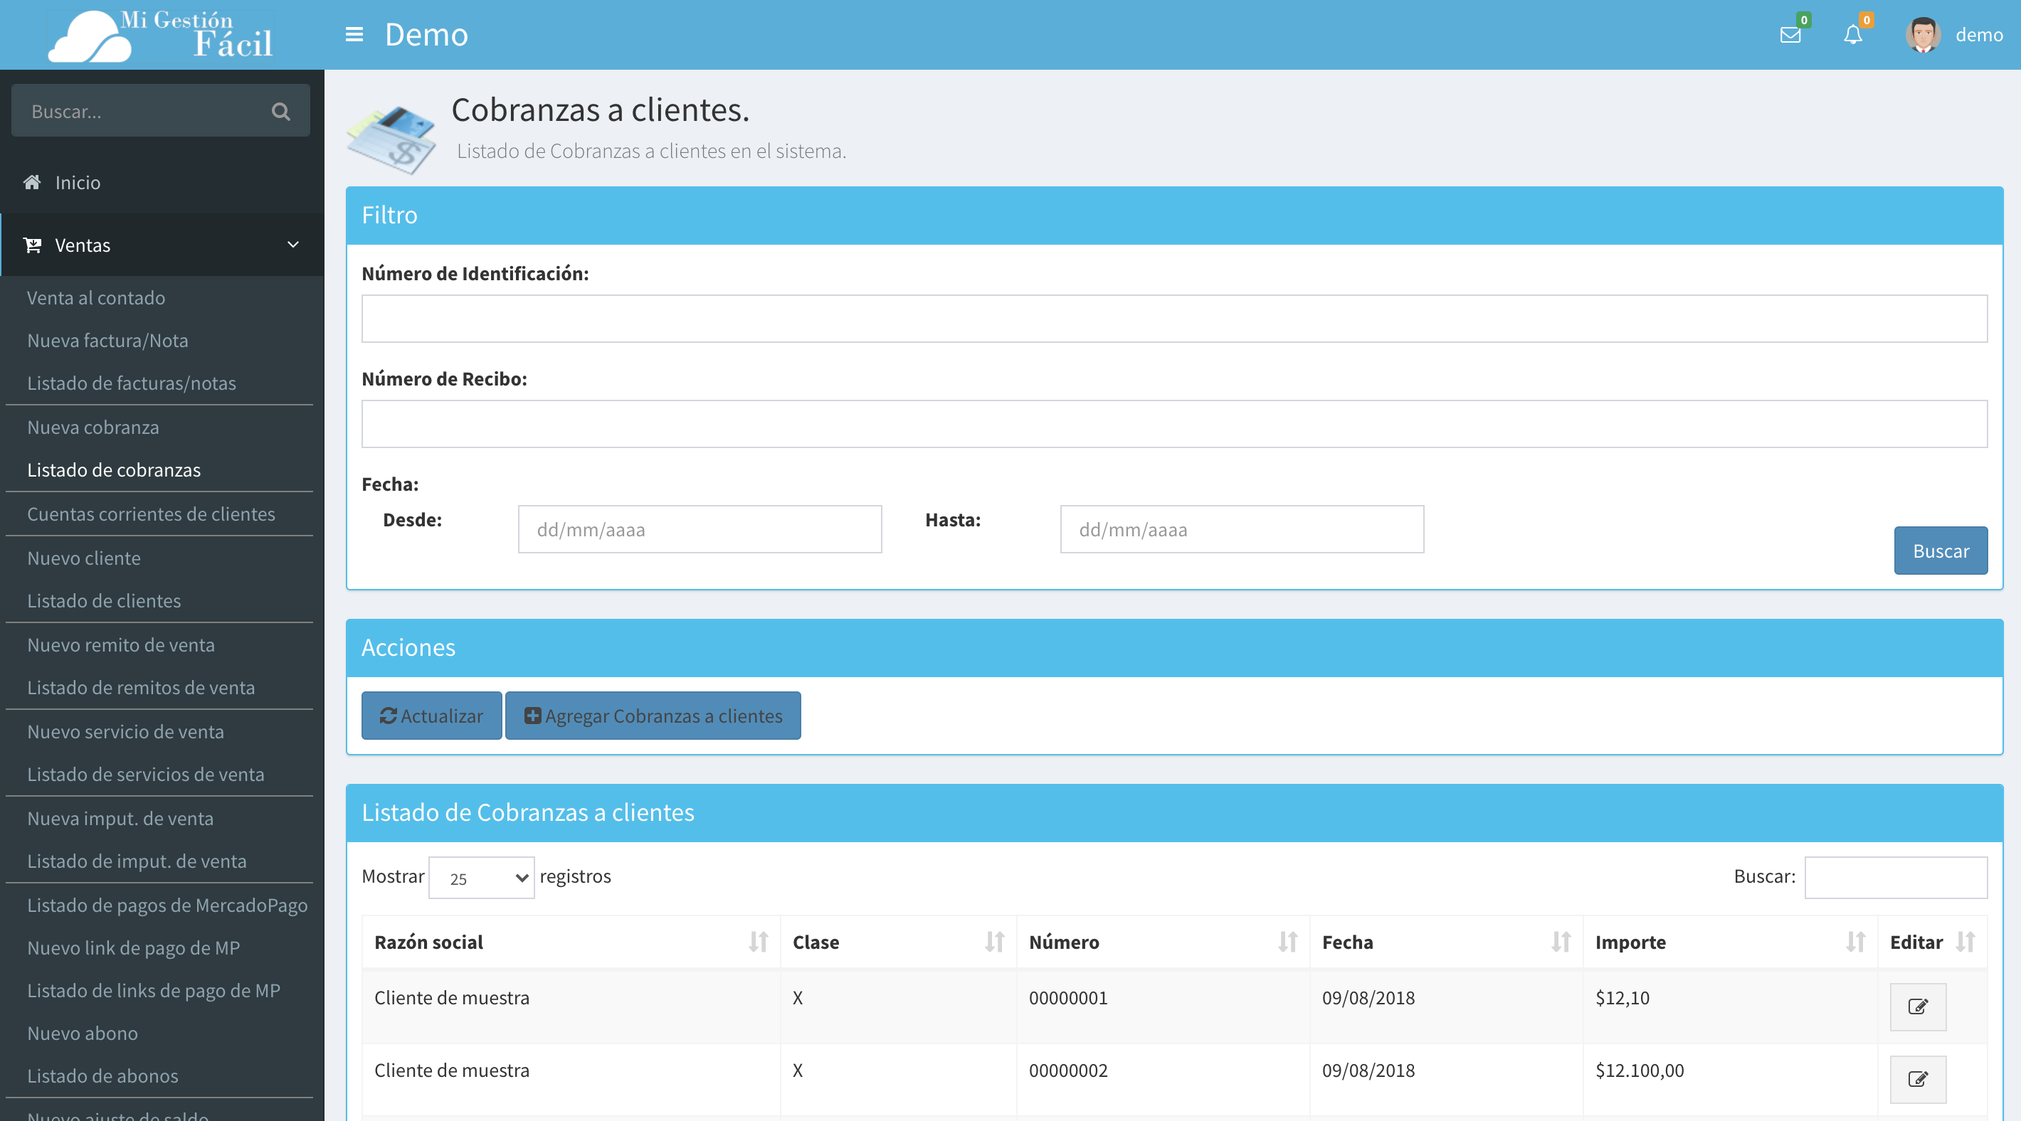Open Nuevo servicio de venta
This screenshot has height=1121, width=2021.
[125, 732]
